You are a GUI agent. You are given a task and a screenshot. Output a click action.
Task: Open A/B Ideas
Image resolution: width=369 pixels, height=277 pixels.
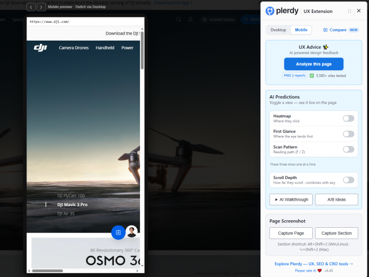(x=337, y=200)
